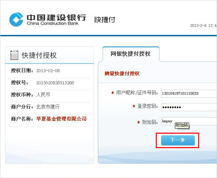Click the 附加码 tooltip popup
217x178 pixels.
[x=182, y=126]
